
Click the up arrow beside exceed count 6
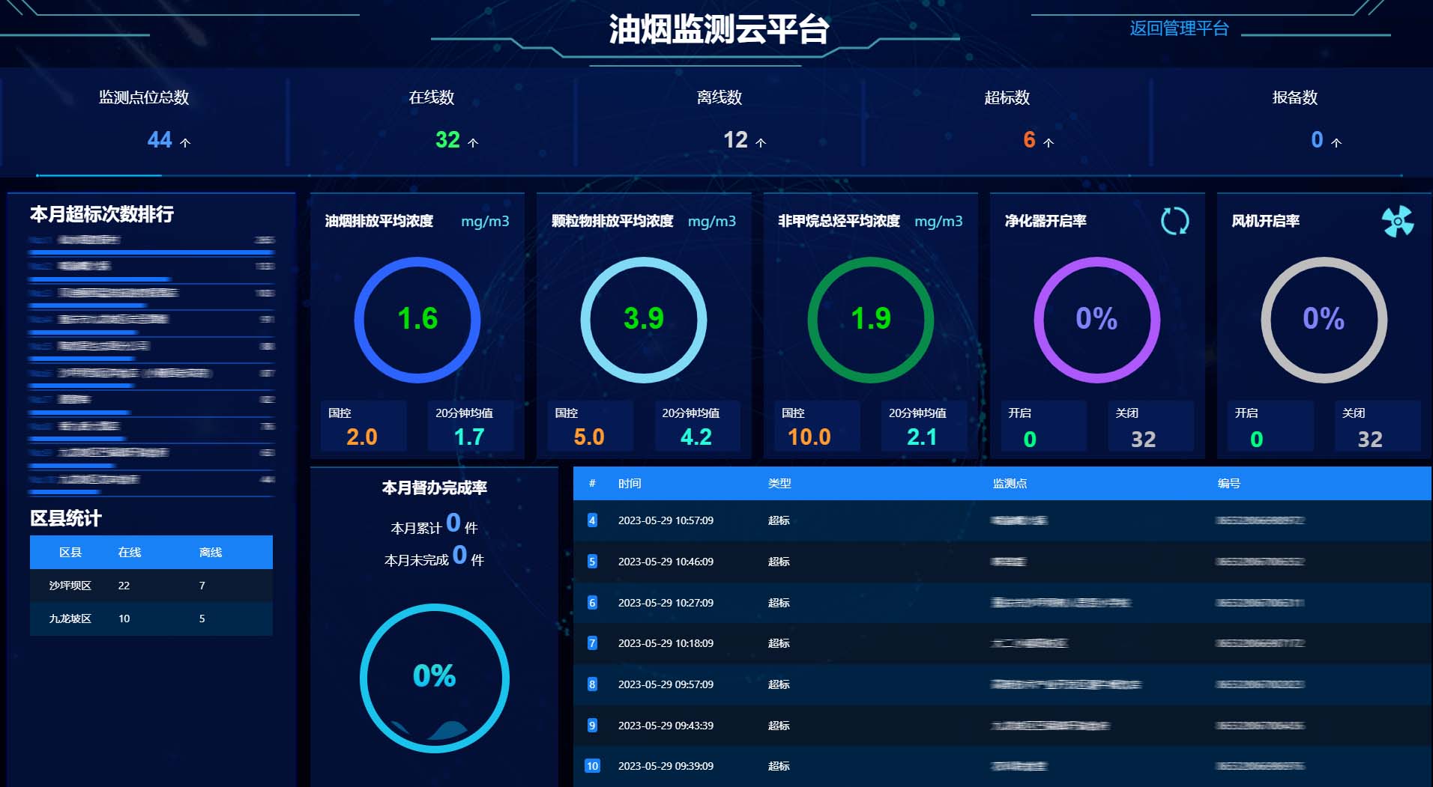[1049, 142]
